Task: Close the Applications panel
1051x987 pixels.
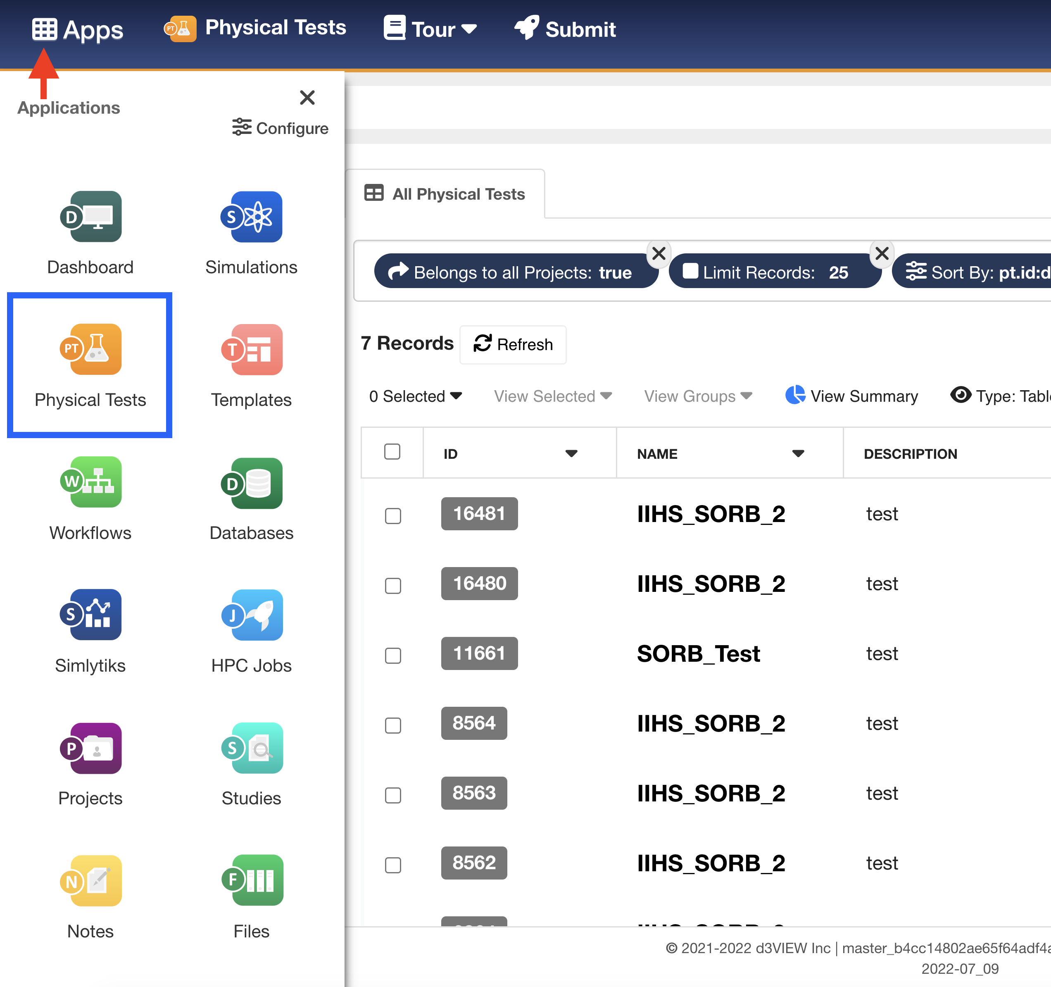Action: 307,97
